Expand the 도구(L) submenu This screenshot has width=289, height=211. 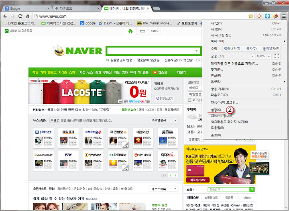[x=248, y=82]
